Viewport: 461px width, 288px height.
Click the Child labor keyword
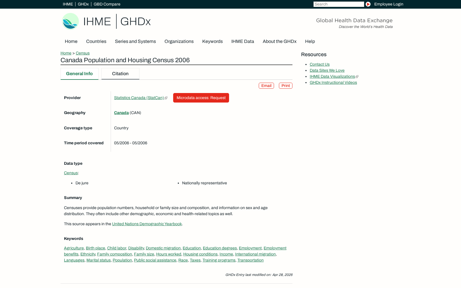(x=117, y=248)
